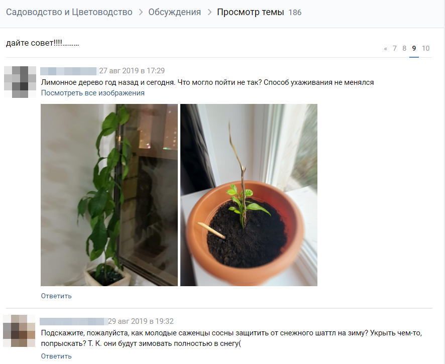Open avatar of the lemon tree post author

tap(20, 82)
